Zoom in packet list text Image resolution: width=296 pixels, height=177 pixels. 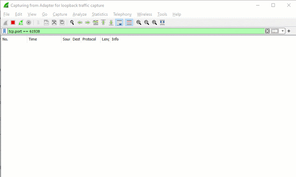click(139, 23)
